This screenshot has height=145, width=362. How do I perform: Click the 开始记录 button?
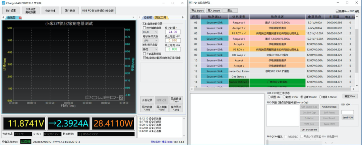click(147, 100)
